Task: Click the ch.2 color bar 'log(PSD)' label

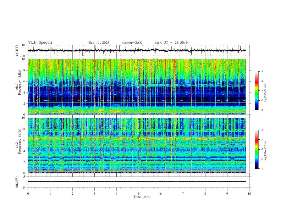Action: coord(265,151)
